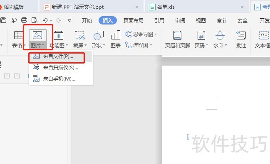
Task: Click the Undo arrow icon
Action: [45, 20]
